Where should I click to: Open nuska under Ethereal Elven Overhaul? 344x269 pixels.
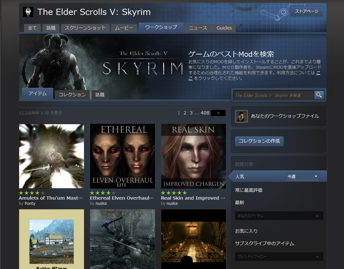pyautogui.click(x=101, y=204)
